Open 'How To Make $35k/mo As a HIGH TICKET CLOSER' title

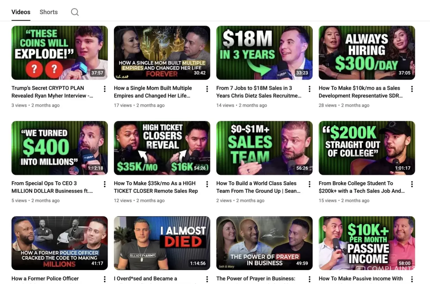pos(156,187)
